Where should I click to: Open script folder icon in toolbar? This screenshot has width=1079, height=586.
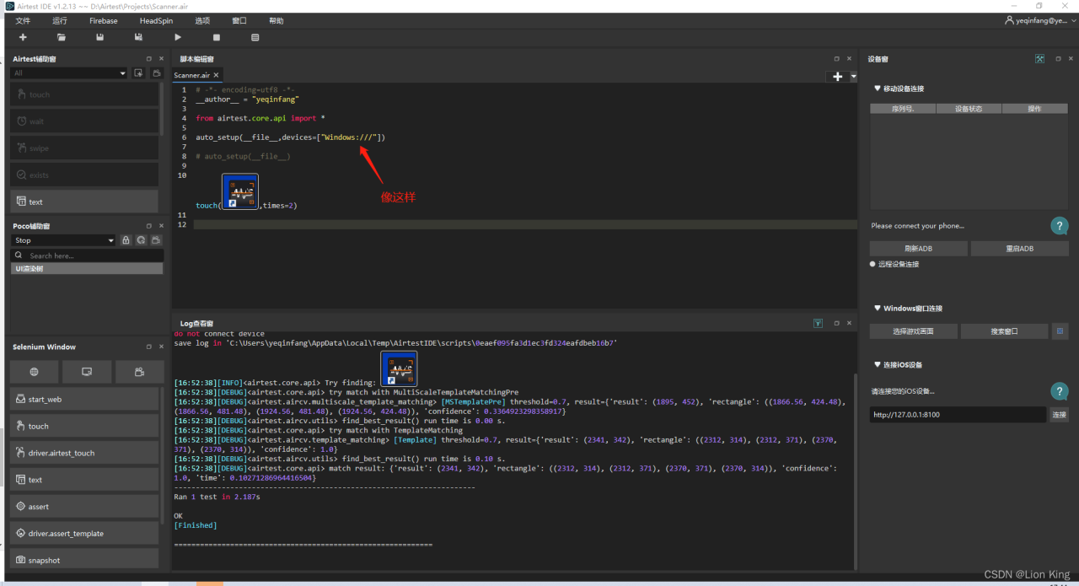(62, 37)
